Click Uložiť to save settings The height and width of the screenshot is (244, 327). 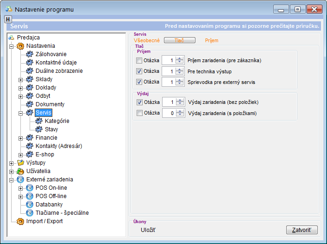pyautogui.click(x=148, y=230)
